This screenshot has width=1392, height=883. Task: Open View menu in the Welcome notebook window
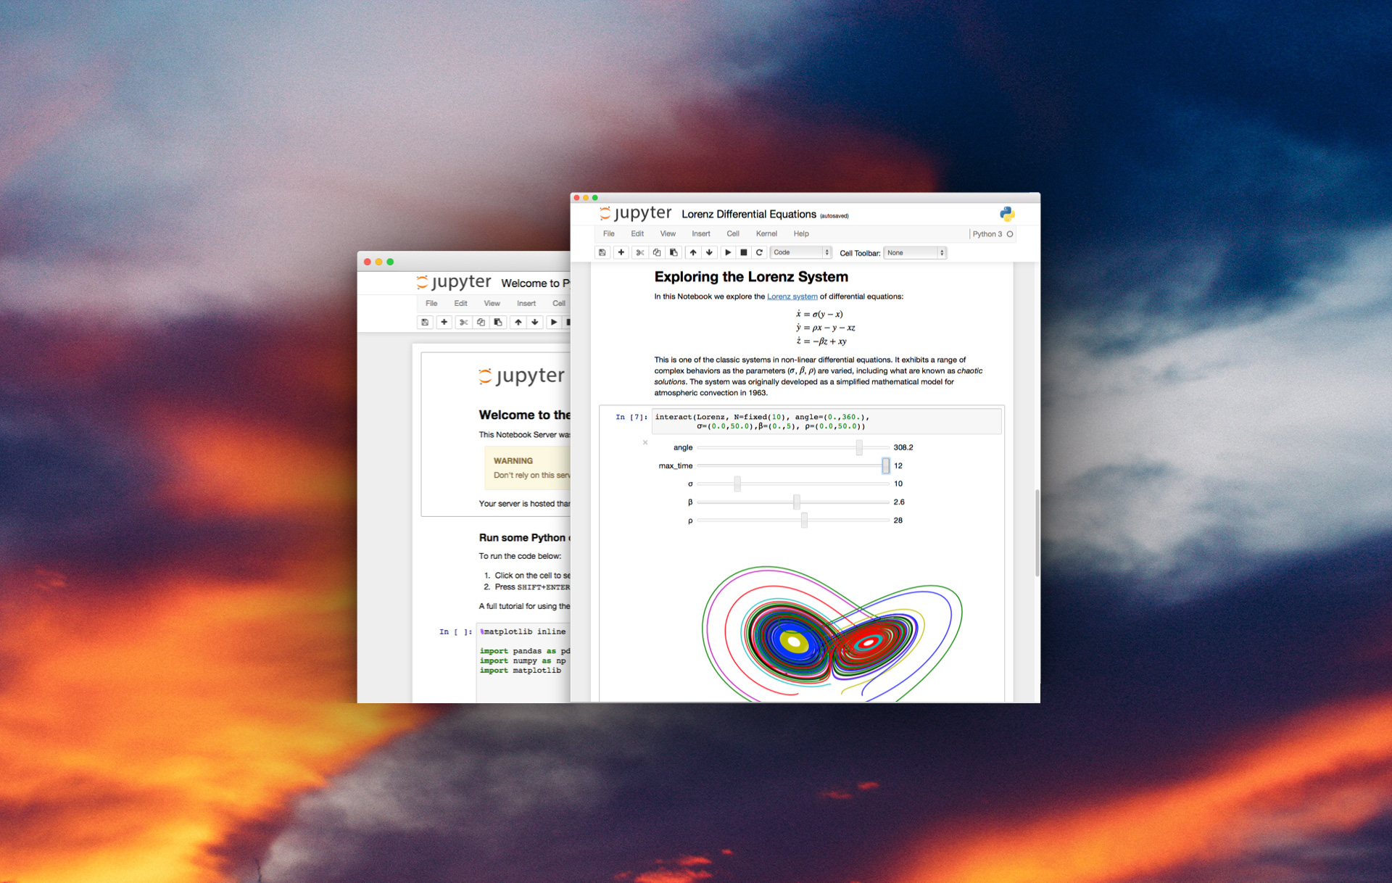coord(492,303)
